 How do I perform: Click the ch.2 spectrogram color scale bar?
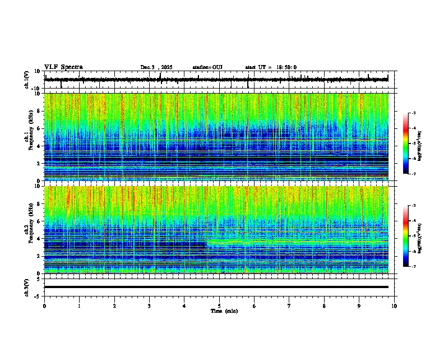(x=406, y=236)
